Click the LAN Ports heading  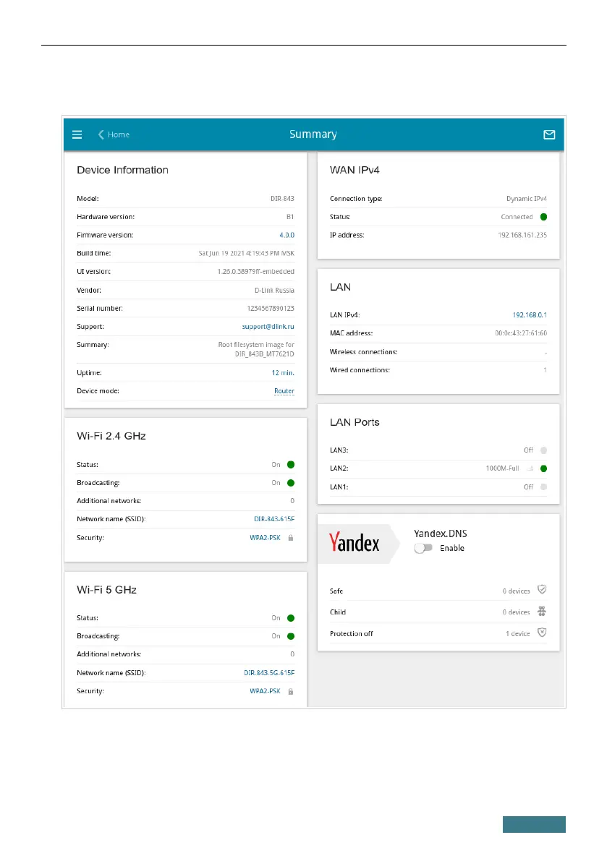[355, 422]
